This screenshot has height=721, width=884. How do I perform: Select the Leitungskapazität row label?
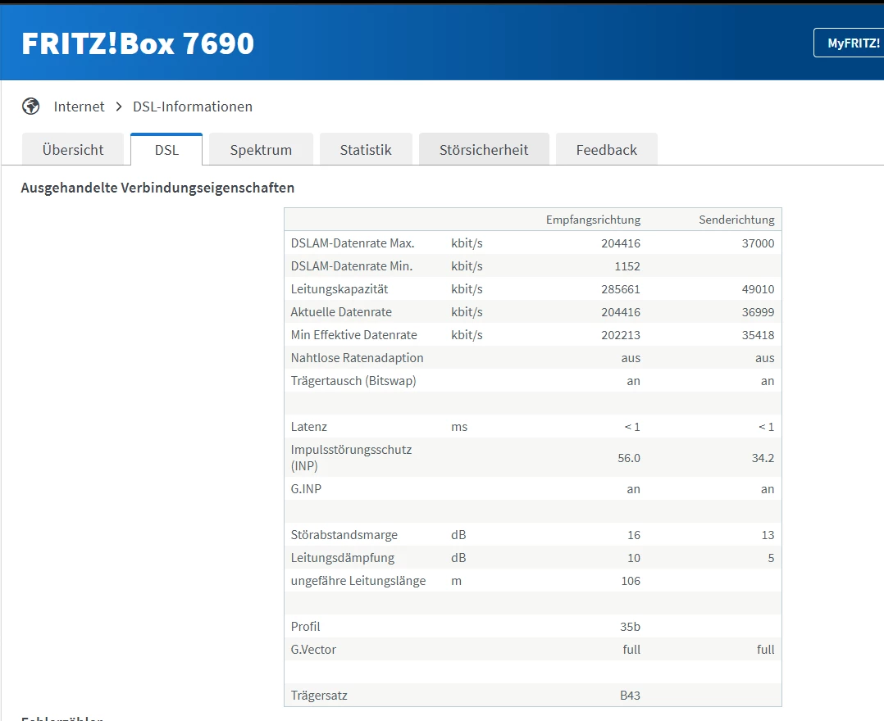point(339,289)
